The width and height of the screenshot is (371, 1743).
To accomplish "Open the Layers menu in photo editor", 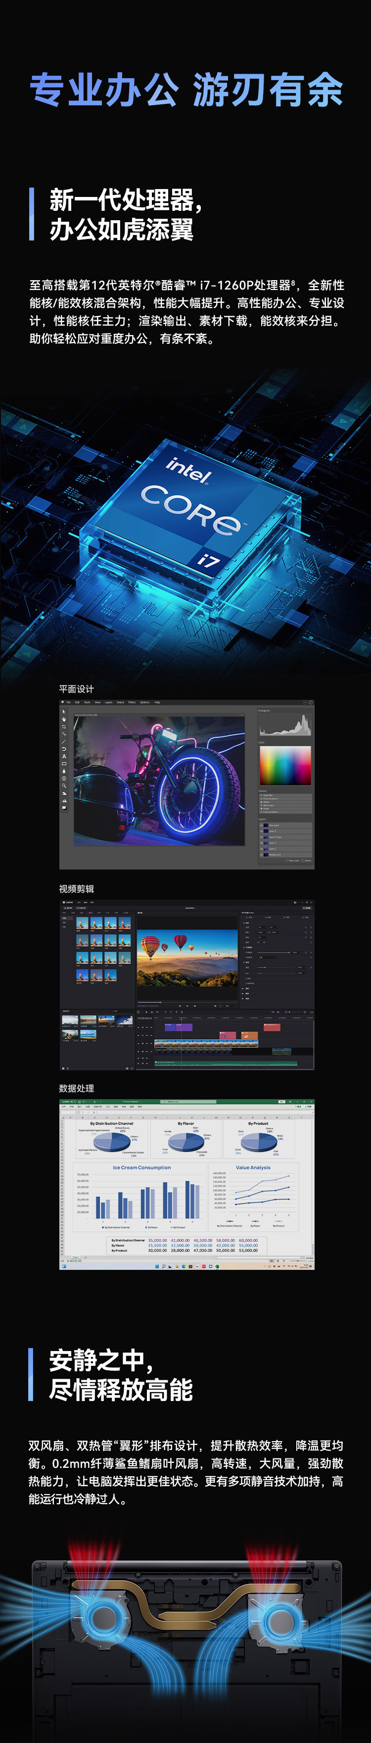I will tap(109, 702).
